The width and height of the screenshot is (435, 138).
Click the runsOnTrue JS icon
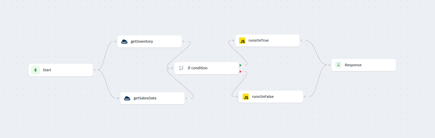pos(242,41)
